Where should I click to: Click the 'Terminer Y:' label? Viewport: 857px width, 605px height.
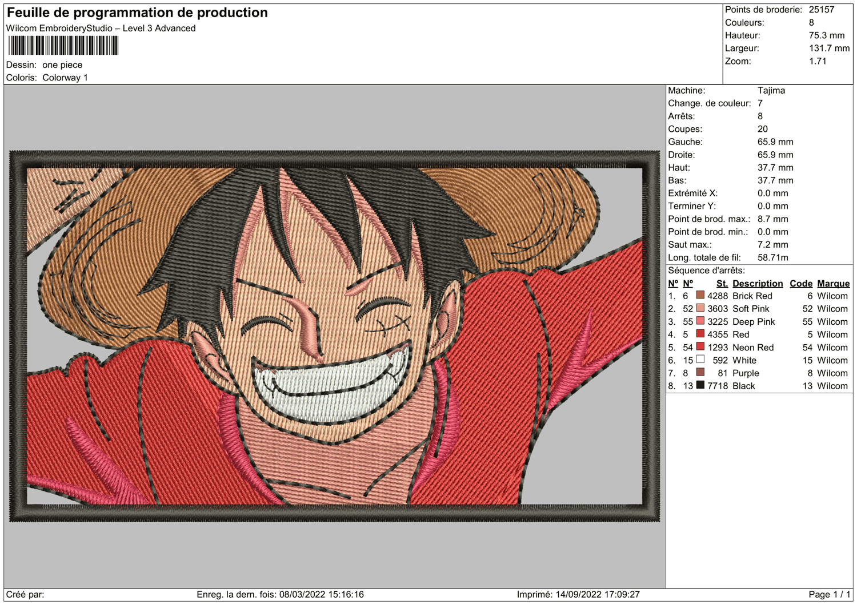[692, 206]
